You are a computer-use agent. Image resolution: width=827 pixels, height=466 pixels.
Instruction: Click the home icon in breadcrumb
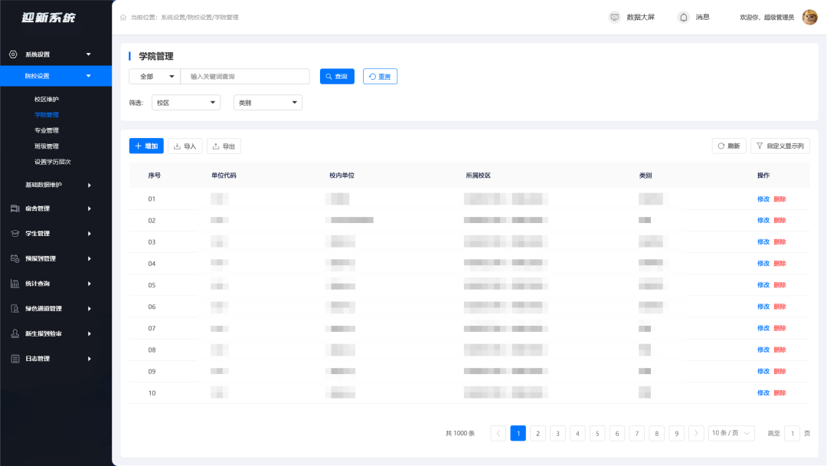[123, 18]
